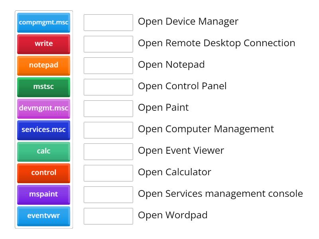Pick the control tile
This screenshot has height=239, width=319.
44,173
